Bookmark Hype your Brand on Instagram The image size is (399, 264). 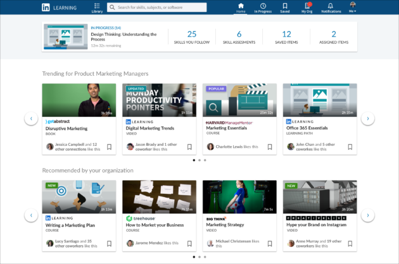point(350,243)
